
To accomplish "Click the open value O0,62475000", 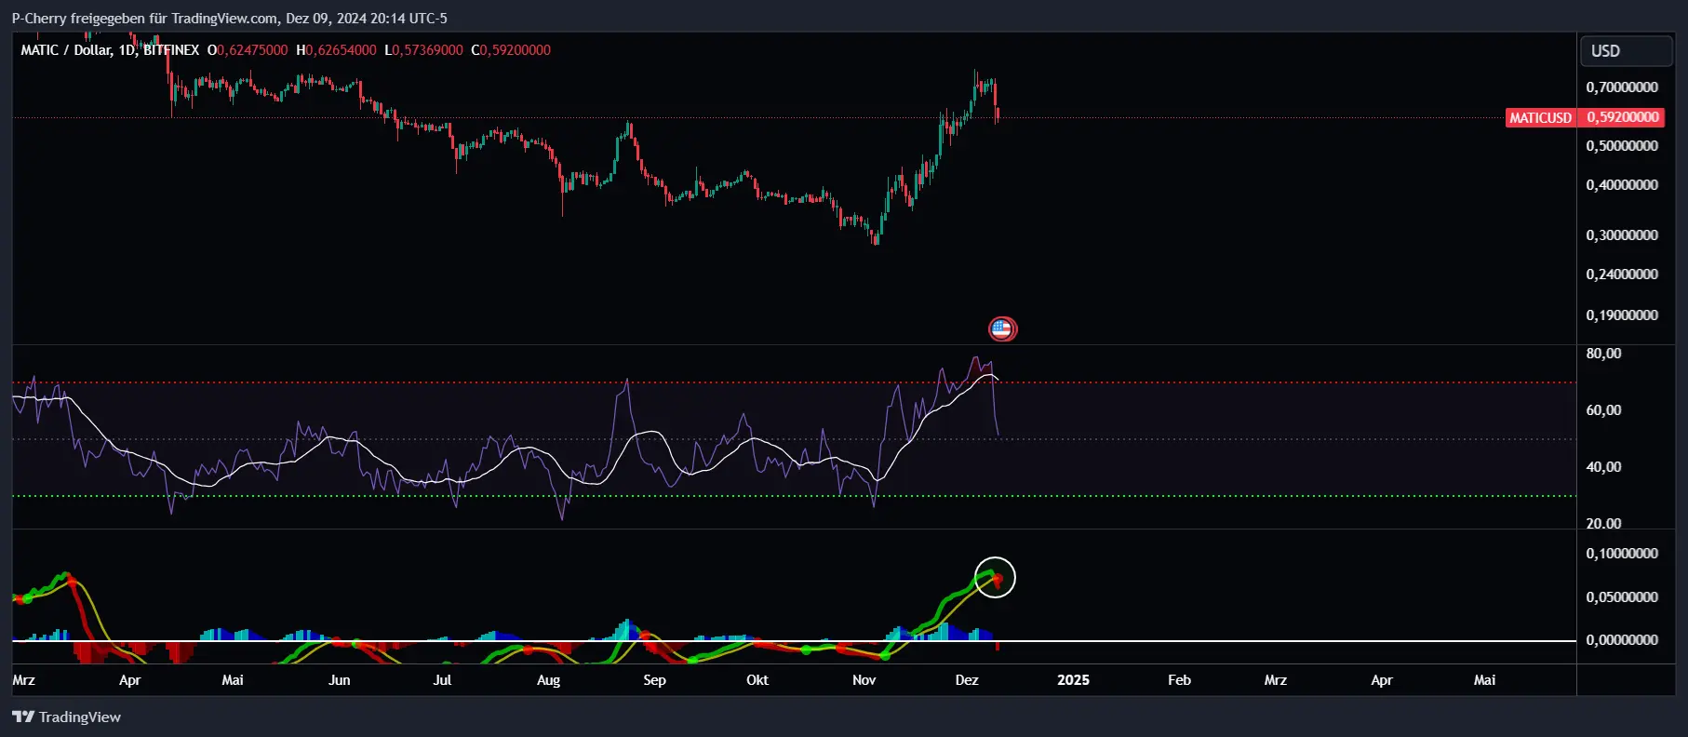I will pyautogui.click(x=248, y=50).
